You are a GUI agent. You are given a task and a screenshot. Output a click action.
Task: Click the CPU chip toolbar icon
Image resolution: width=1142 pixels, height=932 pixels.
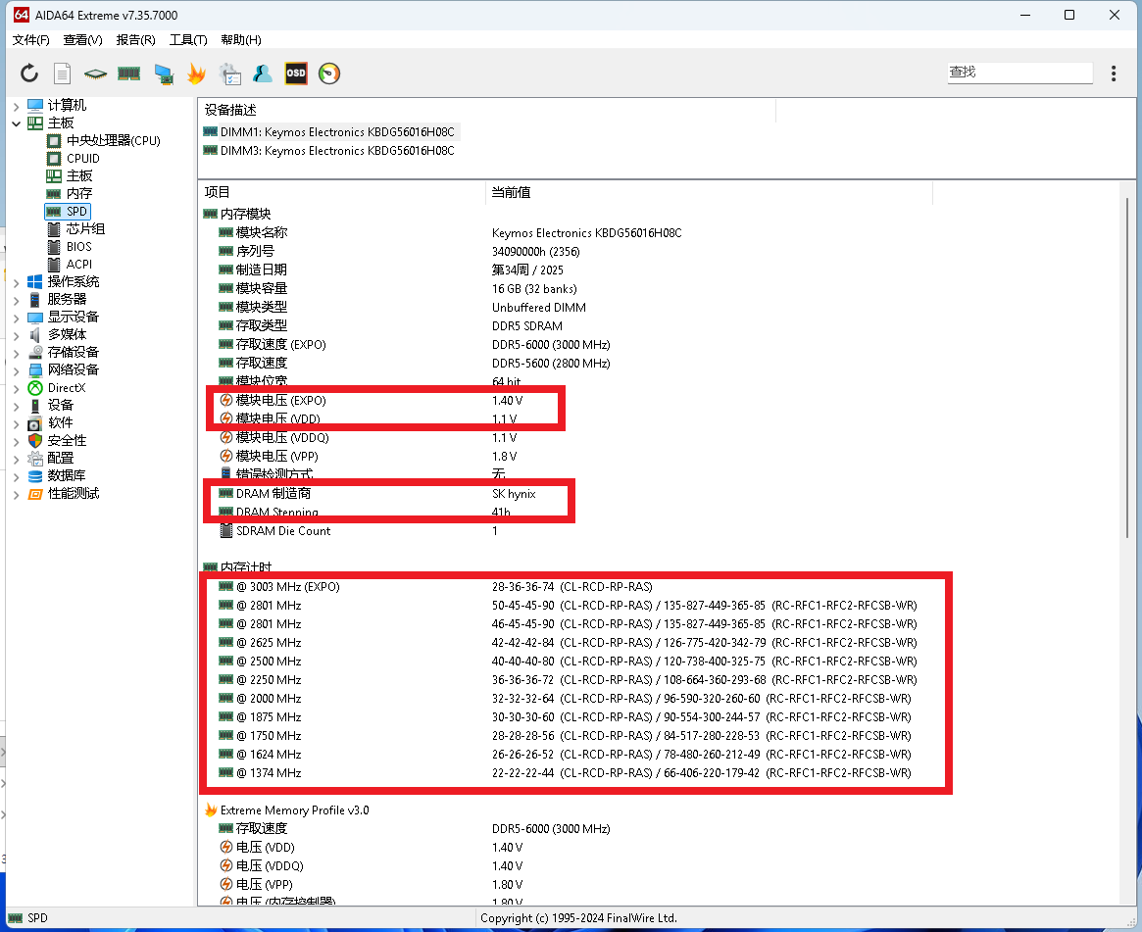[x=95, y=74]
